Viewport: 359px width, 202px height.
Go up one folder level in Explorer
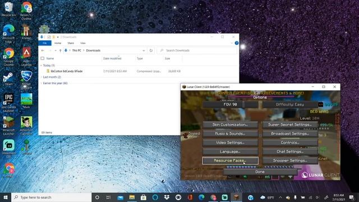click(x=60, y=50)
